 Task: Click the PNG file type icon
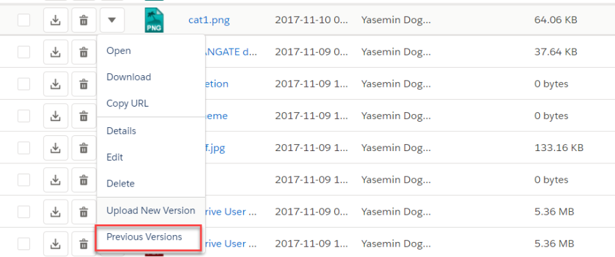click(154, 20)
